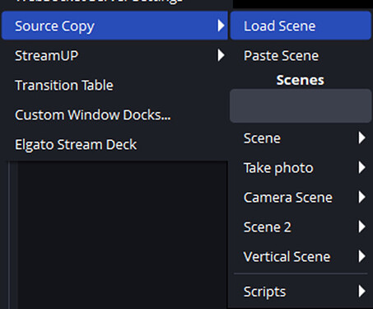The image size is (373, 309).
Task: Expand the arrow next to Scene
Action: pos(361,138)
